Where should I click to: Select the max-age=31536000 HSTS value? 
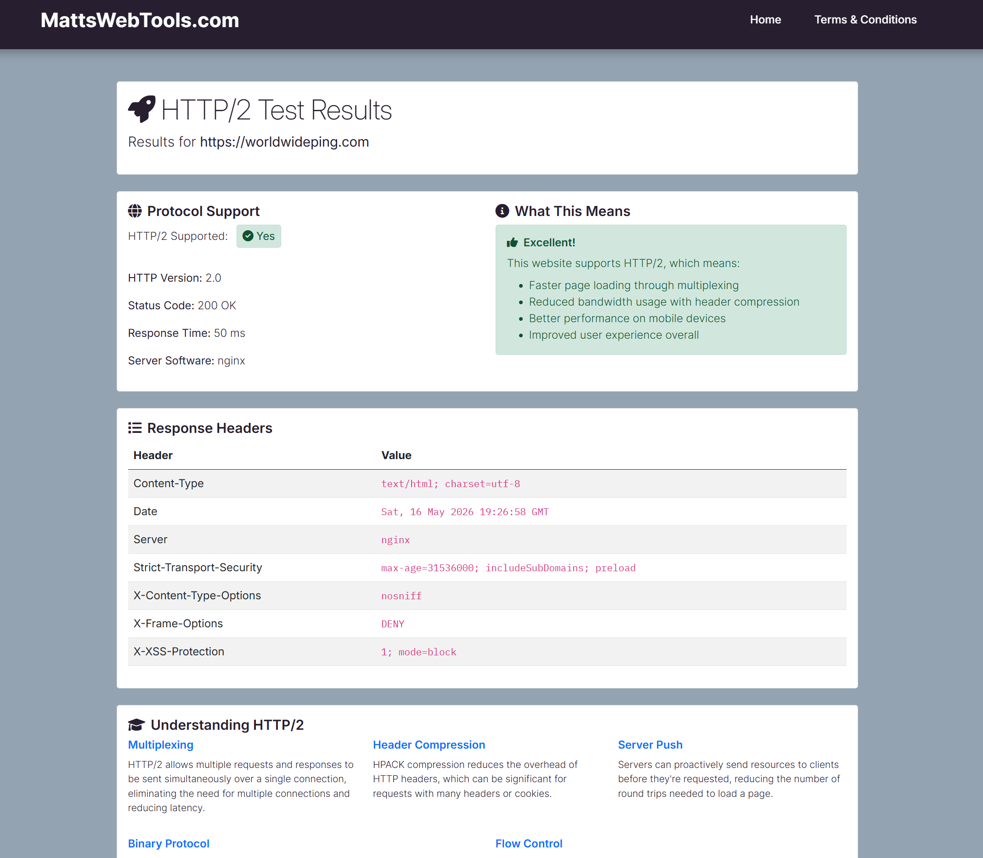pyautogui.click(x=508, y=568)
